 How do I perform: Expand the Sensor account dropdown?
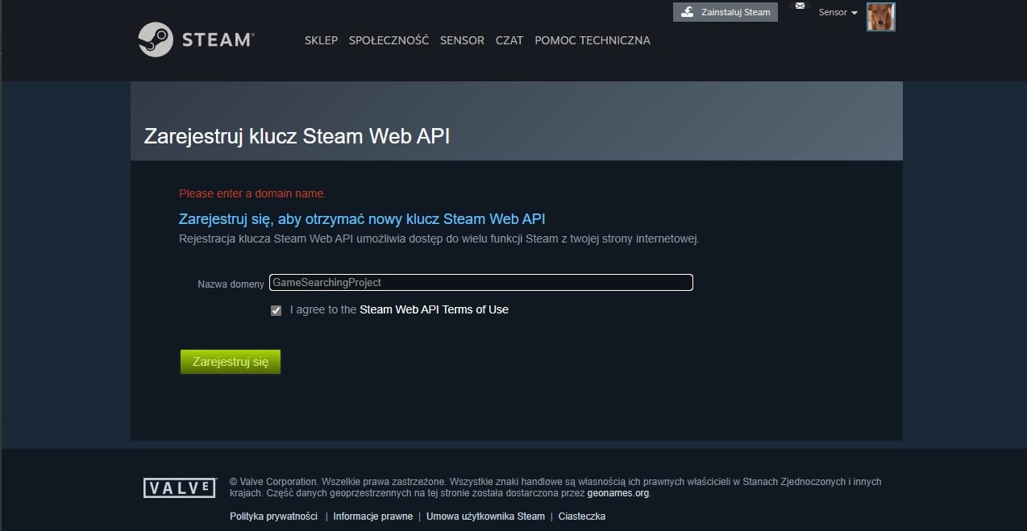[x=838, y=12]
